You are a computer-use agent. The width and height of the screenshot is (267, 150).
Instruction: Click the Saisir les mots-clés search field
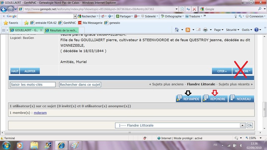33,85
